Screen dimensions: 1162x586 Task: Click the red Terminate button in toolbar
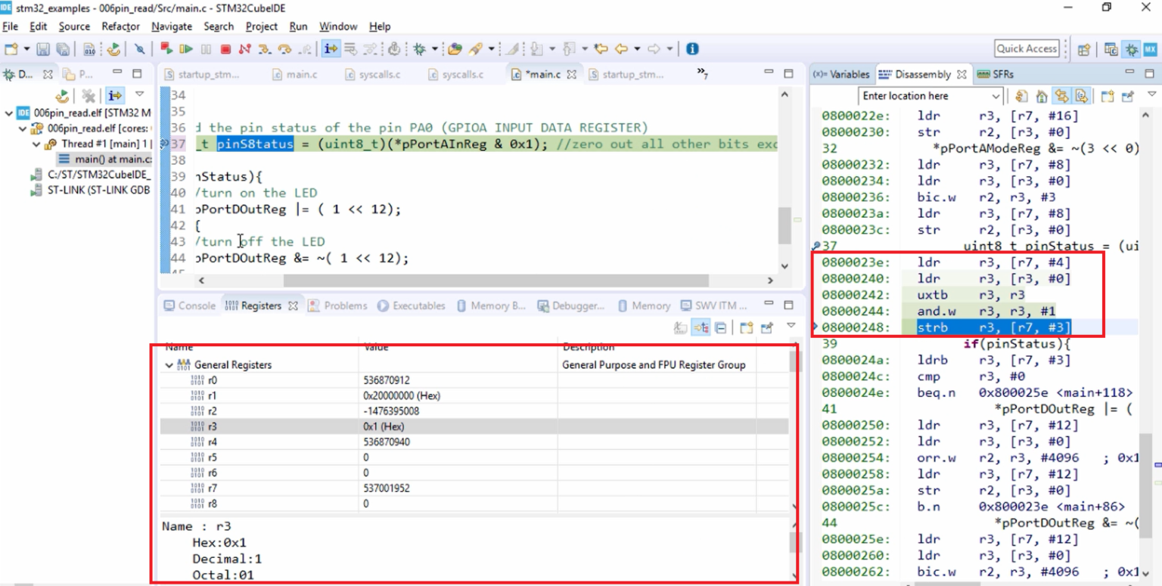coord(225,49)
